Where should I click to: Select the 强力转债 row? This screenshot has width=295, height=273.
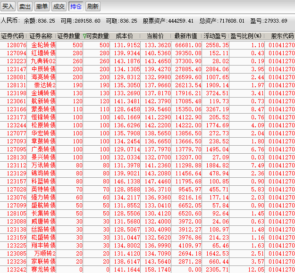[x=147, y=198]
